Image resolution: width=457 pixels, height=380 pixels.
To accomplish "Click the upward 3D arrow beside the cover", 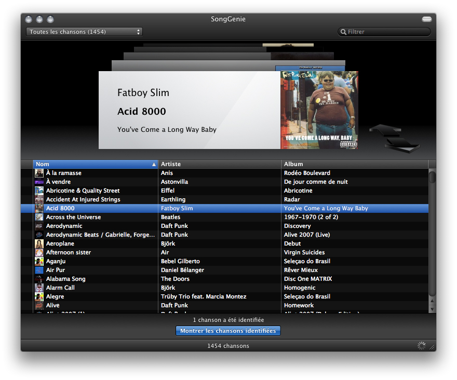I will (x=385, y=130).
